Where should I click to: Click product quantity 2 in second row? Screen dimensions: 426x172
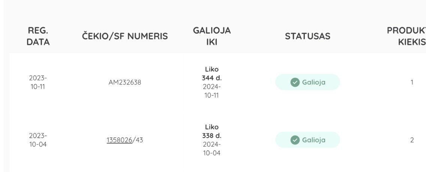tap(412, 140)
